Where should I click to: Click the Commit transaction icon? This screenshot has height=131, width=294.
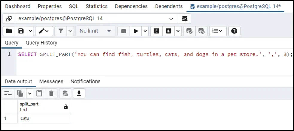point(189,31)
